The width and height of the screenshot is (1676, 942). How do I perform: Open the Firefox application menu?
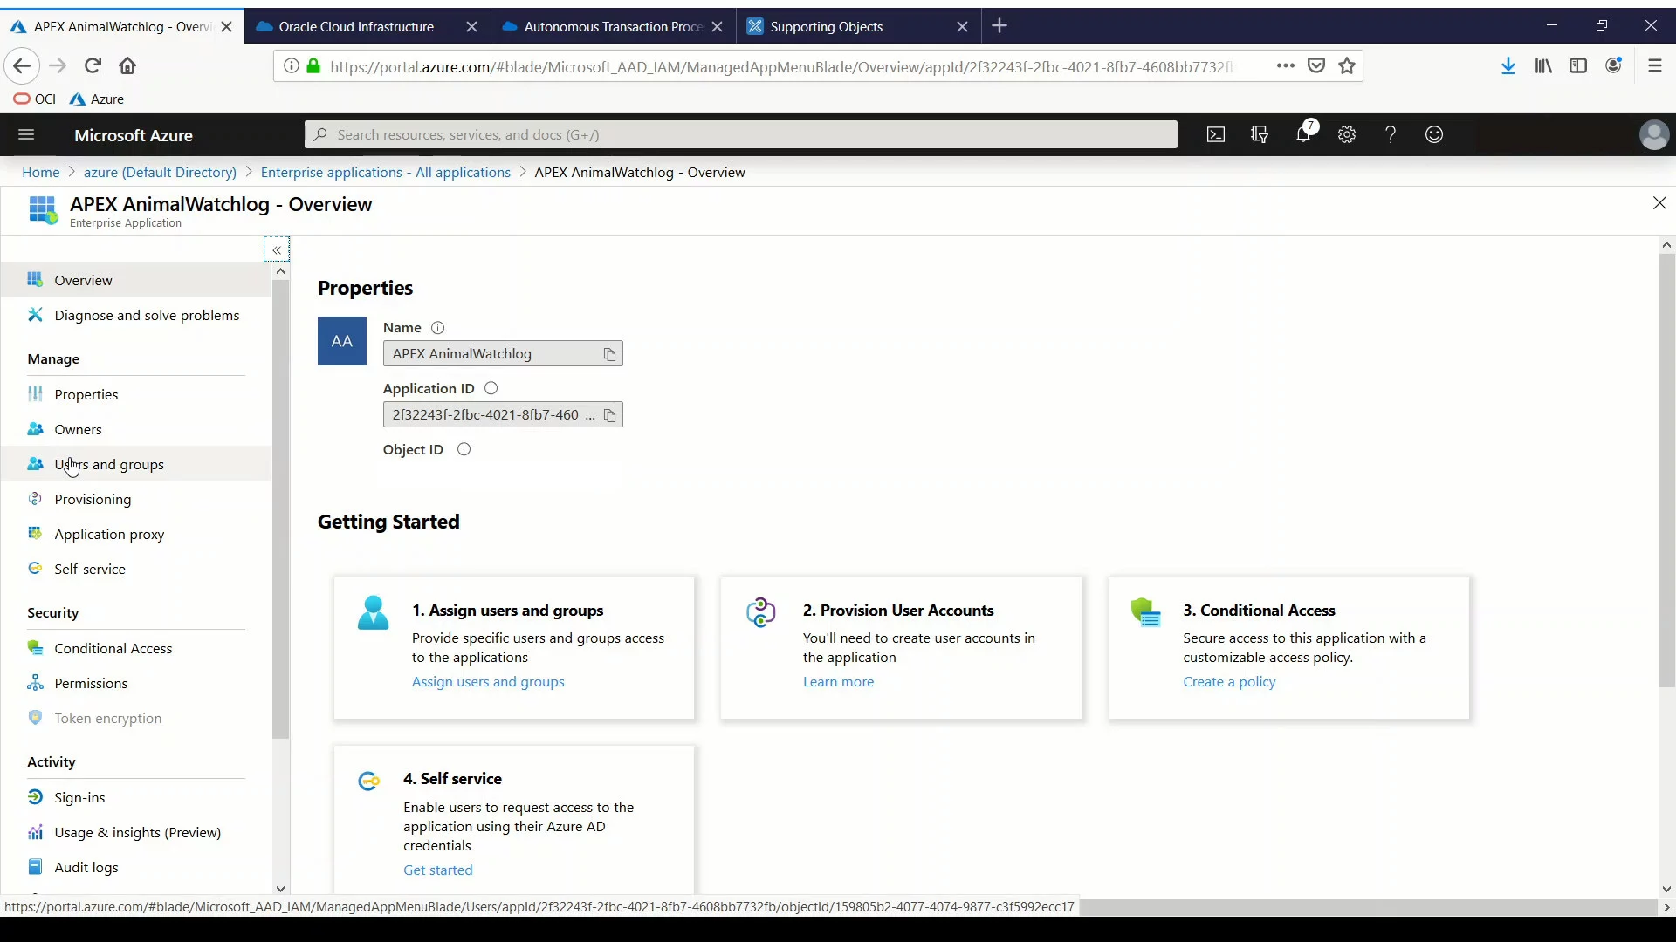click(x=1655, y=65)
